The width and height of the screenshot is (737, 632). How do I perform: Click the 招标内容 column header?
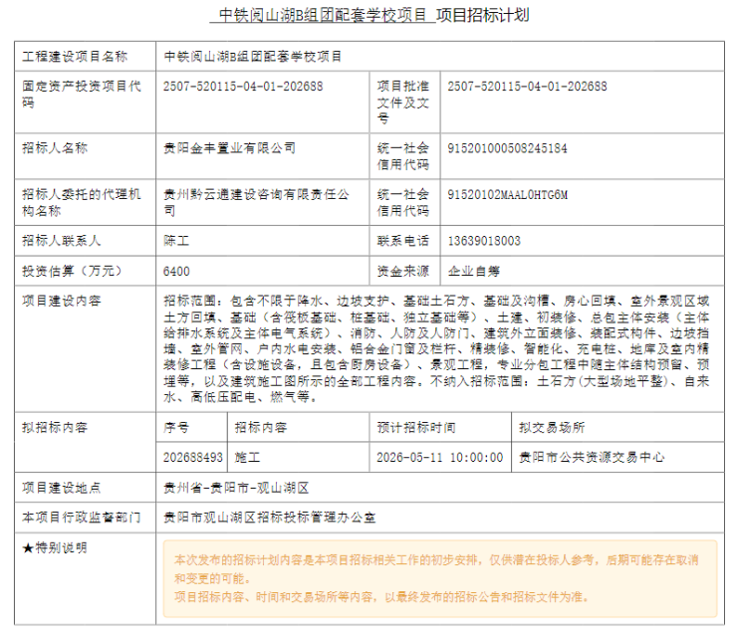261,427
